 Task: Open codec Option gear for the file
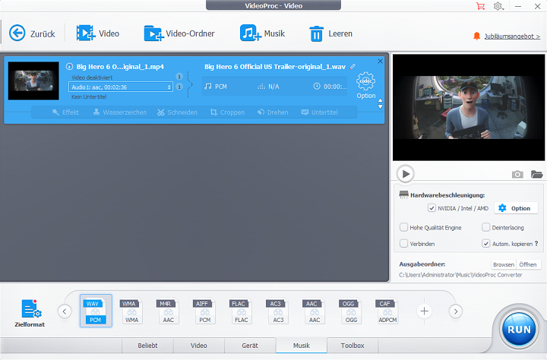coord(366,86)
